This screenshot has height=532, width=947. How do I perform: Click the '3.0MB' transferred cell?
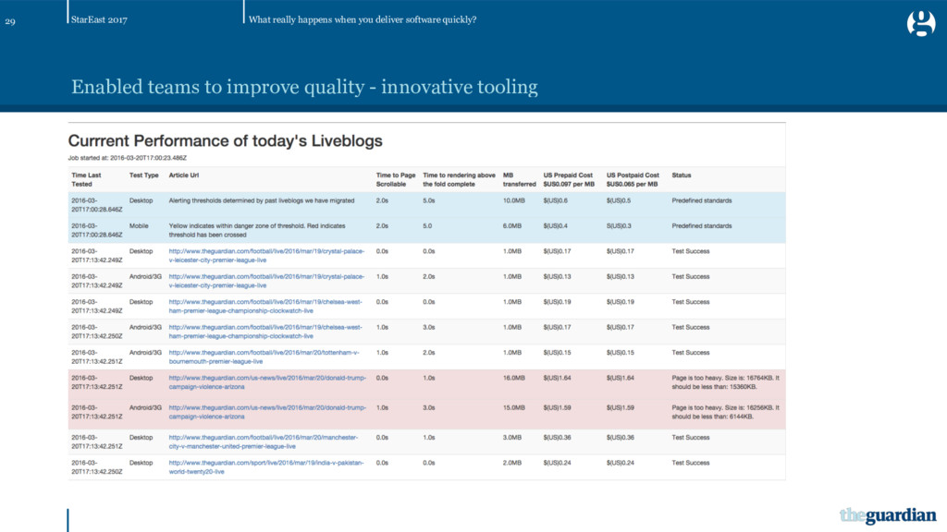pos(512,438)
